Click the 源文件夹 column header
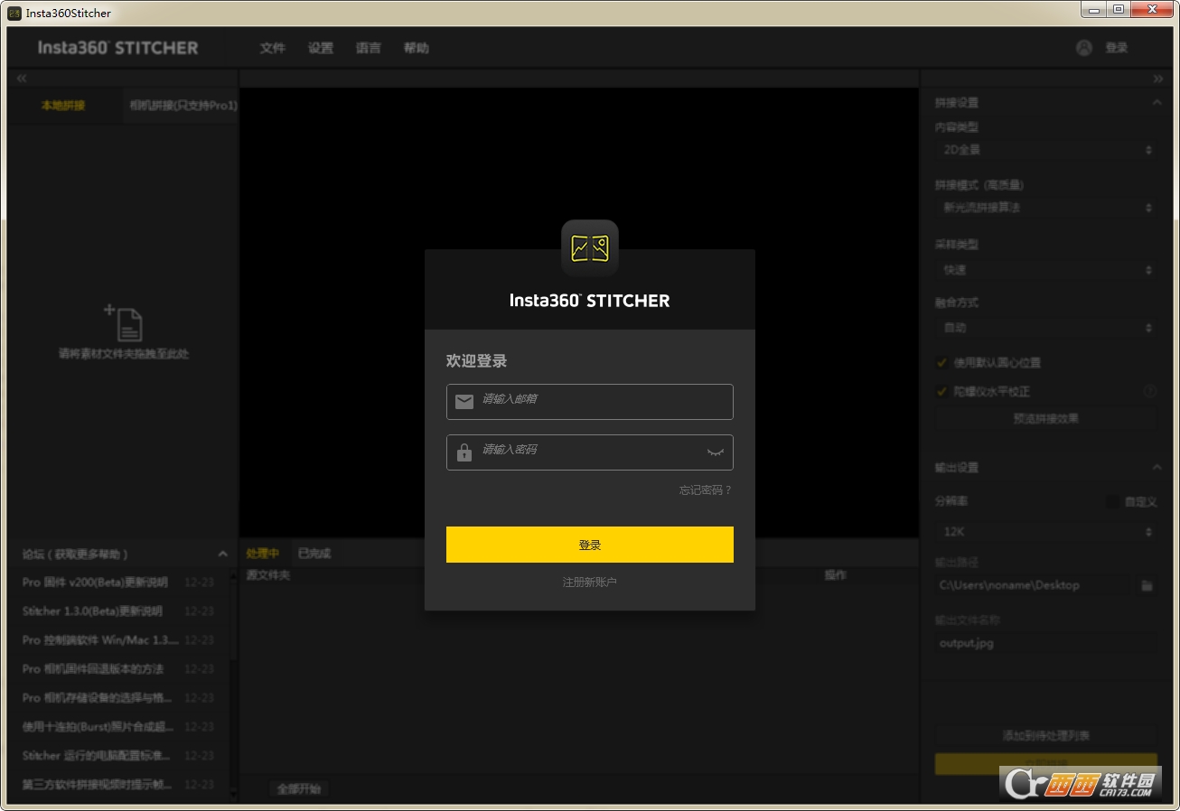This screenshot has height=811, width=1180. [x=268, y=575]
